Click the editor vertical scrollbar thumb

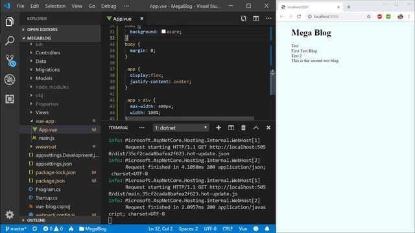pos(272,82)
